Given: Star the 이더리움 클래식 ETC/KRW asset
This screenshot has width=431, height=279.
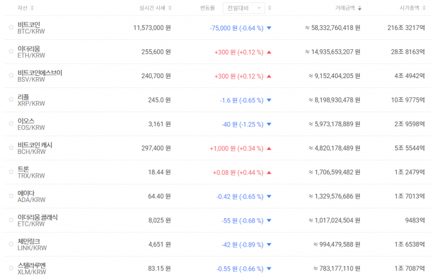Looking at the screenshot, I should click(11, 220).
